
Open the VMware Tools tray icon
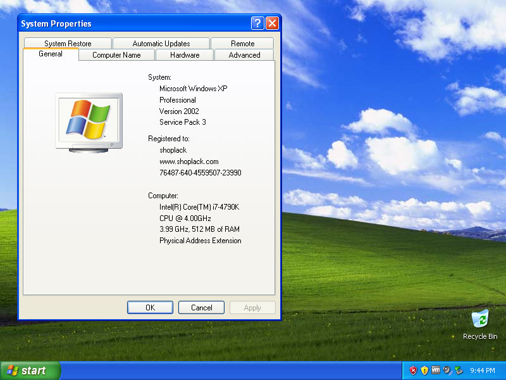point(436,370)
